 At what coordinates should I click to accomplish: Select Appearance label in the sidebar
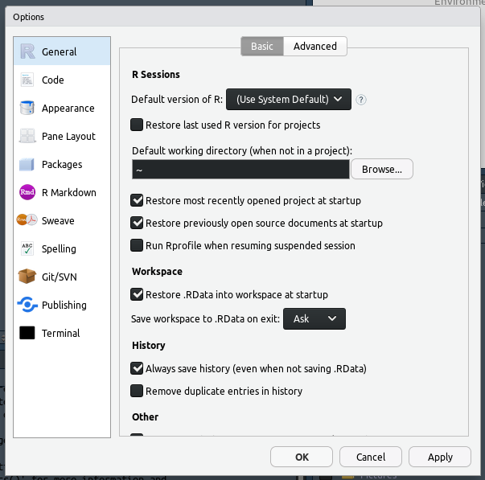click(68, 109)
